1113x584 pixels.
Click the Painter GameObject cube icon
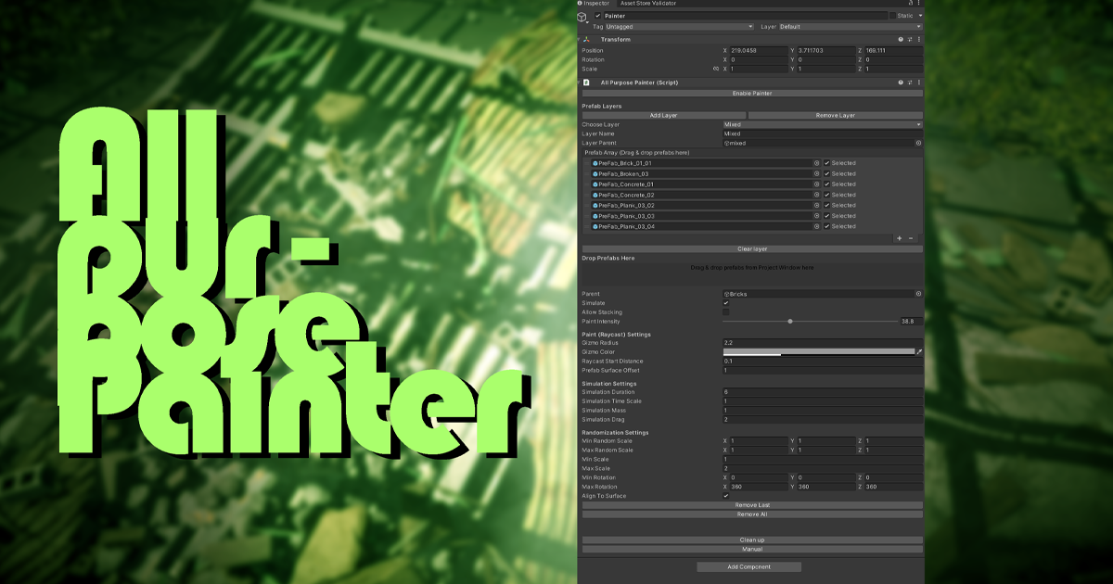582,18
